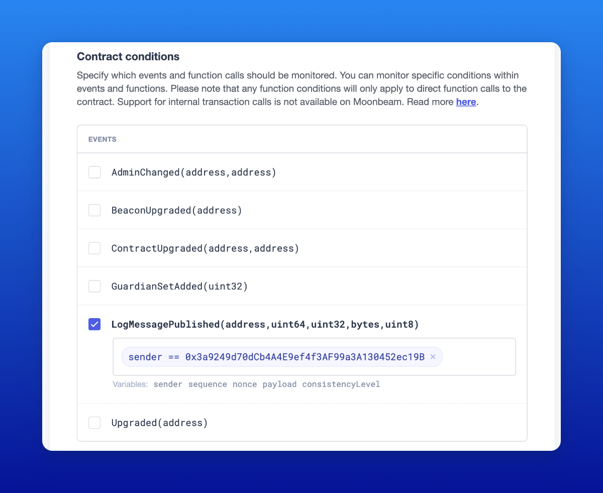Add the consistencyLevel variable
Screen dimensions: 603x493
click(x=341, y=384)
